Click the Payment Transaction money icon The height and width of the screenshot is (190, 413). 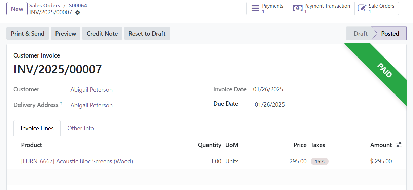coord(298,8)
